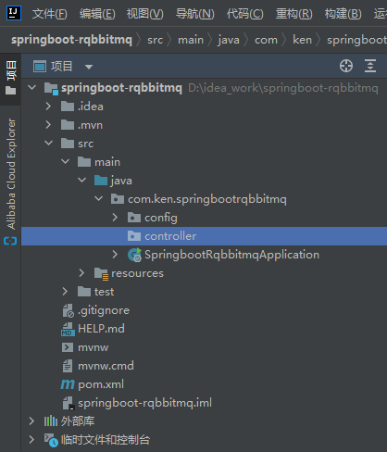Click the test folder icon
Image resolution: width=387 pixels, height=452 pixels.
click(84, 292)
